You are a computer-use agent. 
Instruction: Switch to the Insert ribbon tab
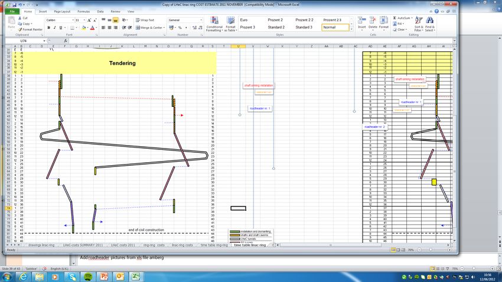pos(43,12)
